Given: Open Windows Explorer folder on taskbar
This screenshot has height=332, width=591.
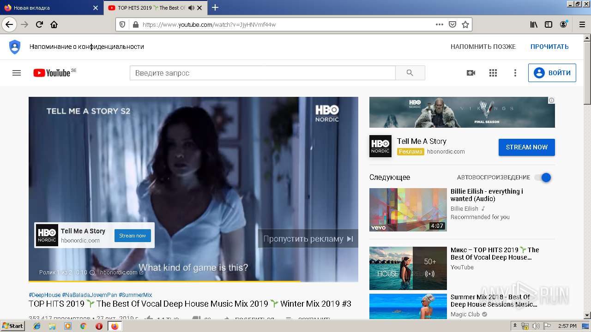Looking at the screenshot, I should [x=52, y=326].
